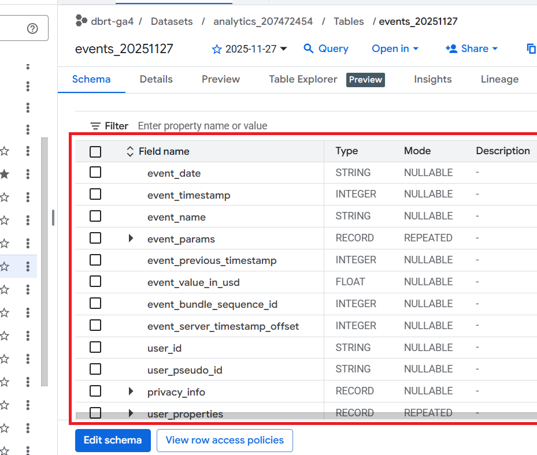The height and width of the screenshot is (455, 537).
Task: Click View row access policies button
Action: 224,440
